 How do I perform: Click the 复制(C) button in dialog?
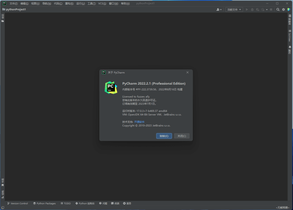[x=164, y=136]
